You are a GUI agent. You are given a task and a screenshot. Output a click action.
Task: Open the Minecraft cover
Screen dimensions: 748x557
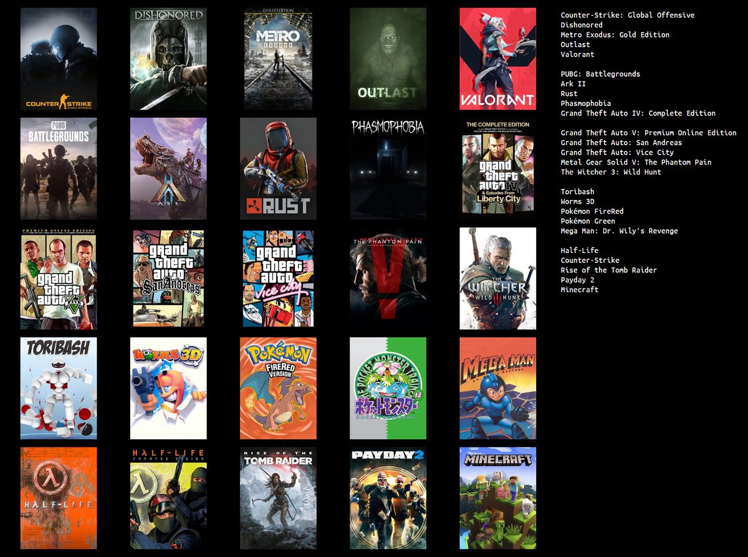[497, 498]
